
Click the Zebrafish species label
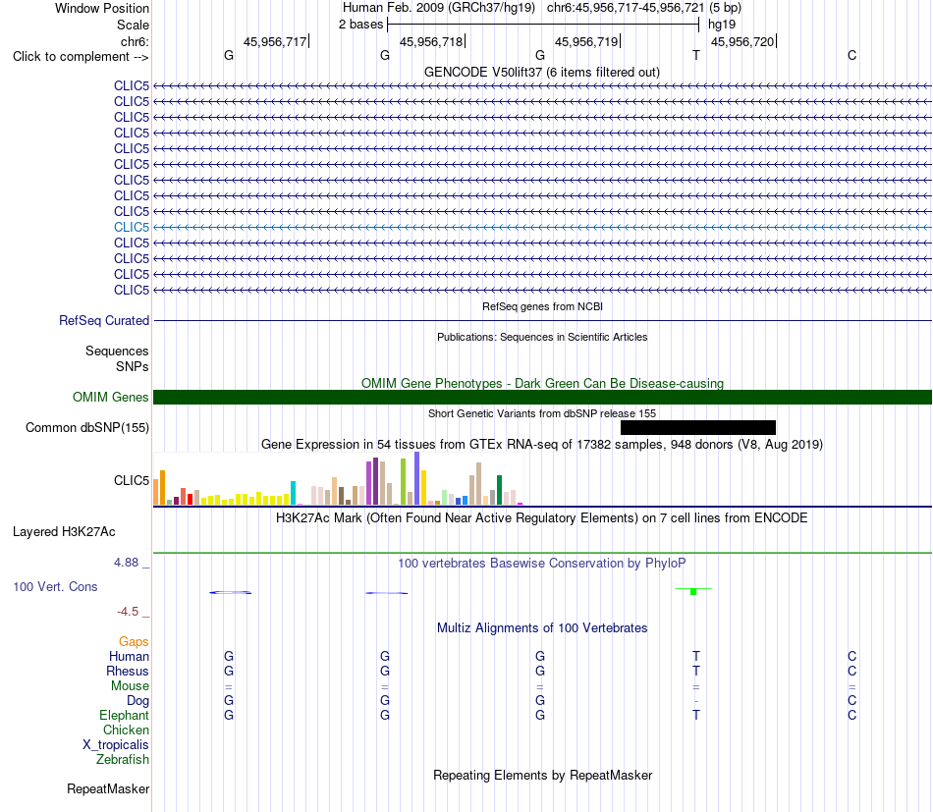123,760
